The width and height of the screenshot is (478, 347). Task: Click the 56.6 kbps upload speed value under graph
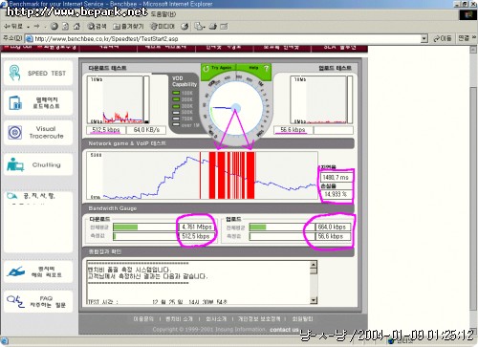pos(293,130)
